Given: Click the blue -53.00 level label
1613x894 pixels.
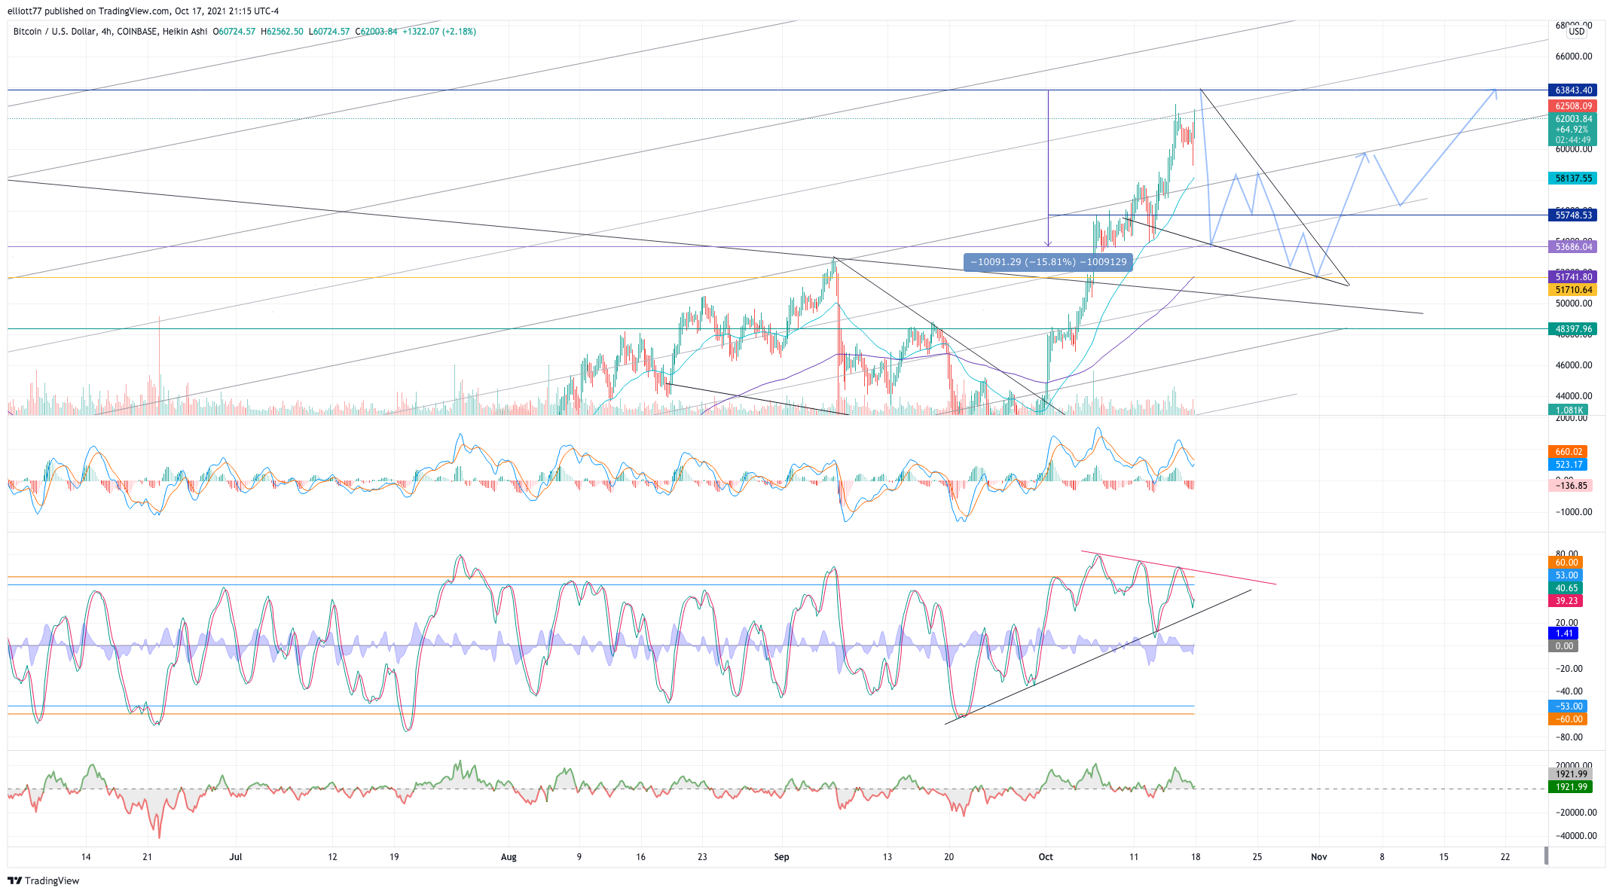Looking at the screenshot, I should click(x=1568, y=706).
